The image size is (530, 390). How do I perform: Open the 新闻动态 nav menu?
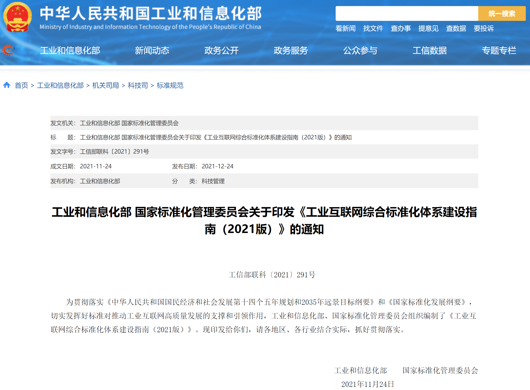click(x=152, y=50)
